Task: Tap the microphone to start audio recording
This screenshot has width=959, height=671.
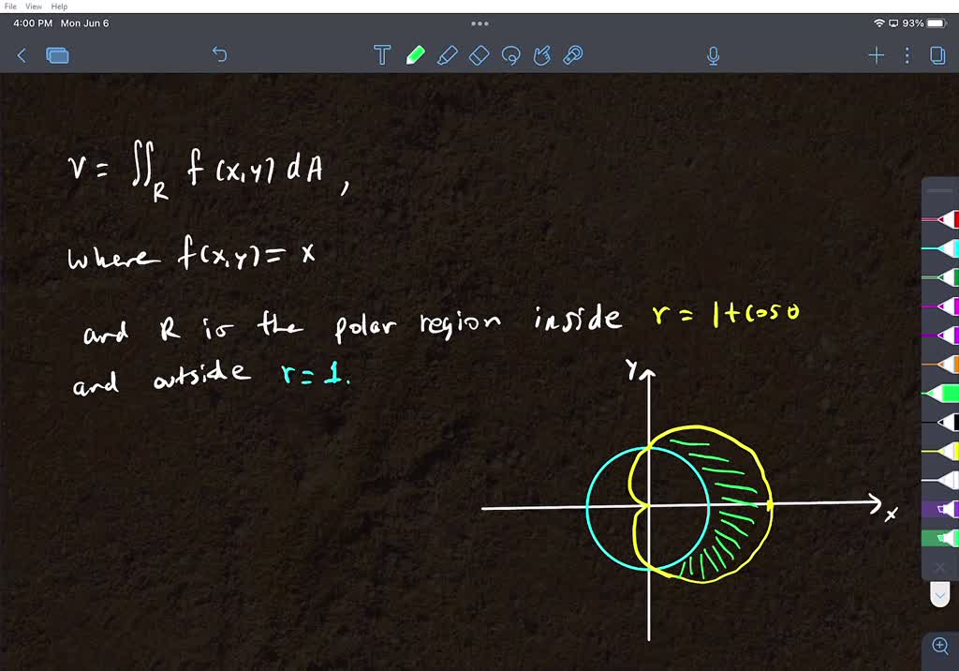Action: (x=713, y=55)
